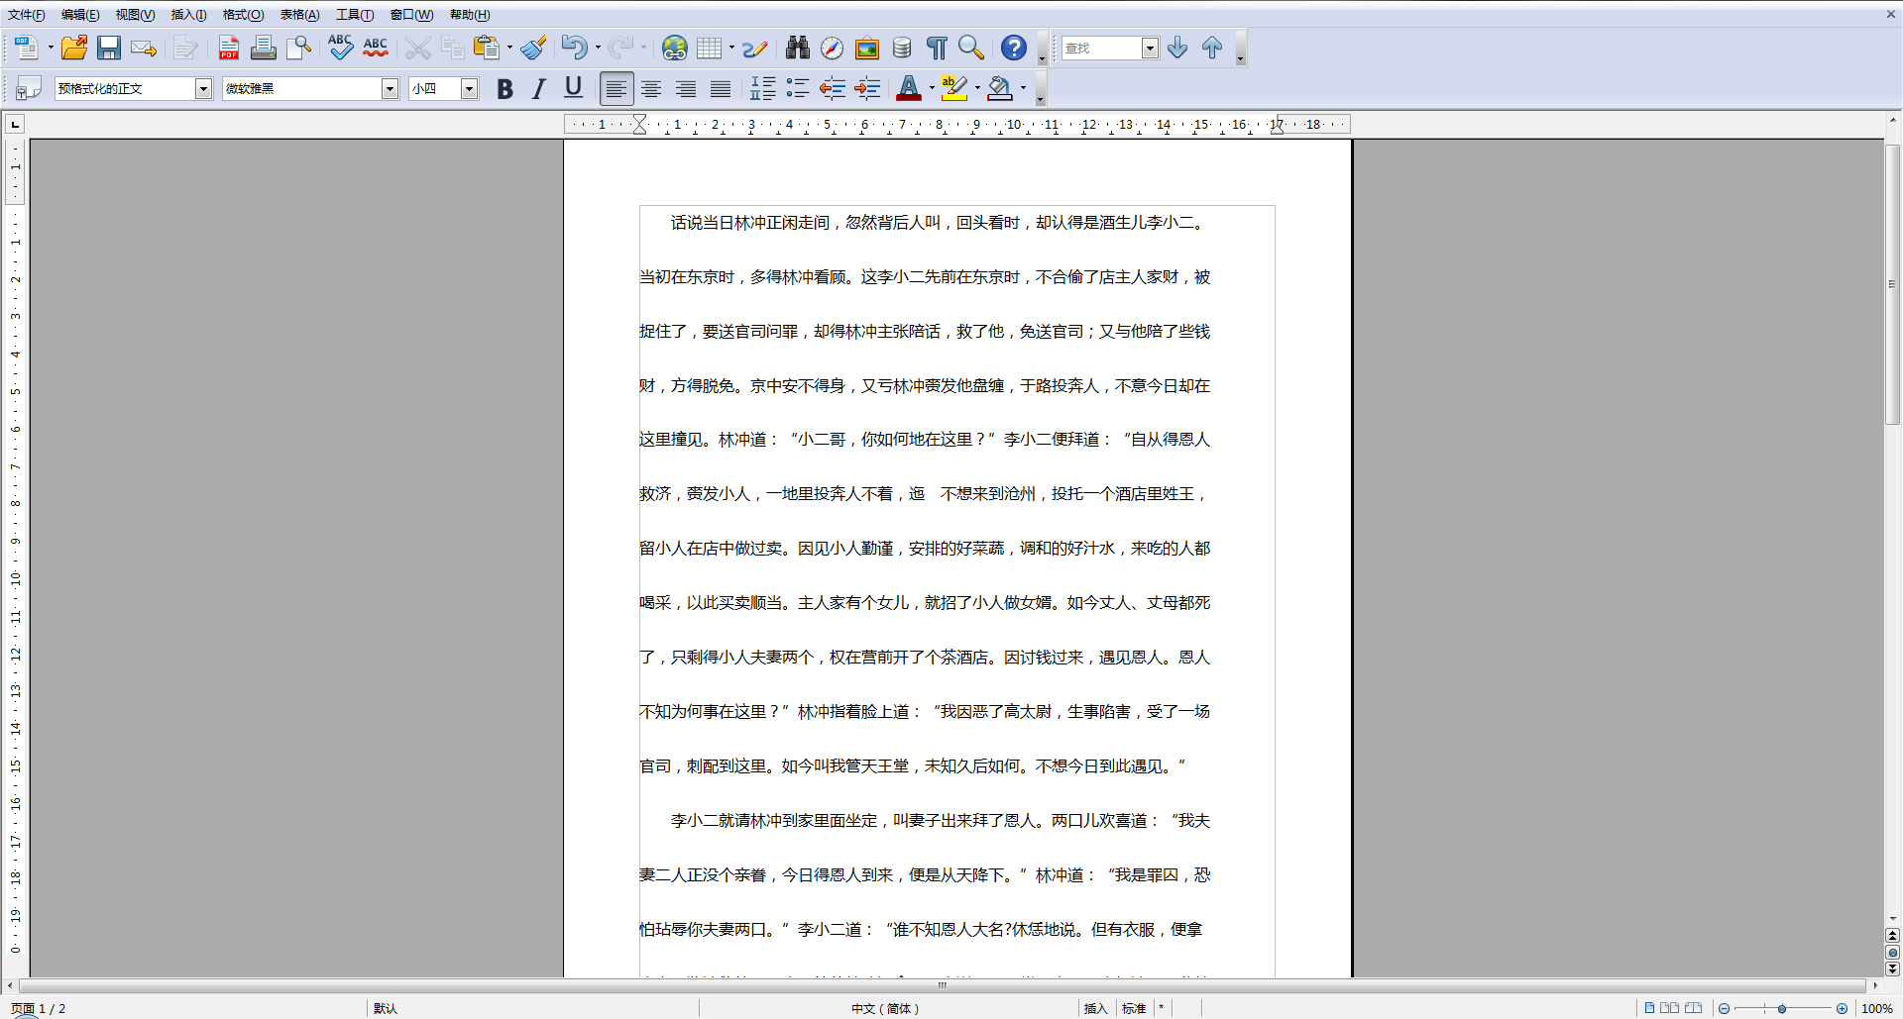1903x1019 pixels.
Task: Expand undo history dropdown arrow
Action: pyautogui.click(x=598, y=48)
